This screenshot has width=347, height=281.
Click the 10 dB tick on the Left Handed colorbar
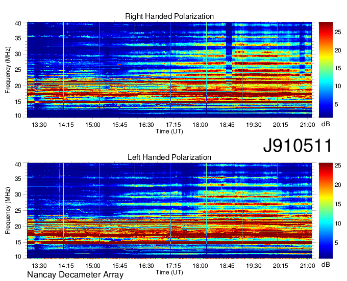[338, 223]
